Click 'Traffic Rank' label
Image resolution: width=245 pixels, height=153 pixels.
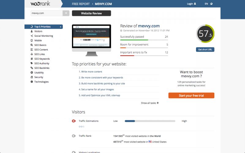(x=85, y=136)
